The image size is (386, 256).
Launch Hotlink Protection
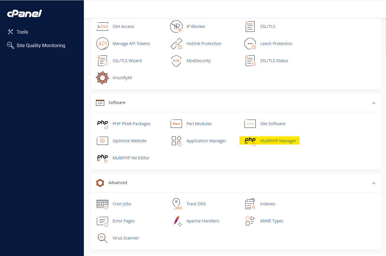[x=203, y=43]
